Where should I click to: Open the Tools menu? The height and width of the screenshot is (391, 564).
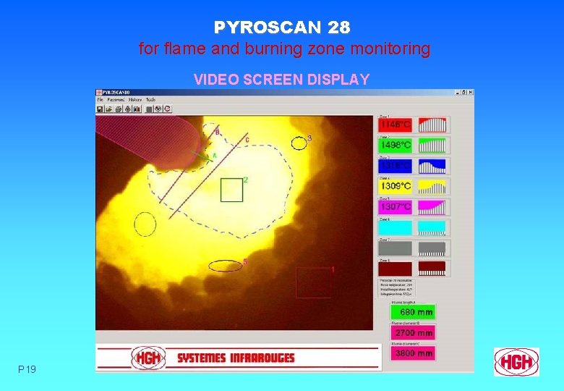(150, 99)
